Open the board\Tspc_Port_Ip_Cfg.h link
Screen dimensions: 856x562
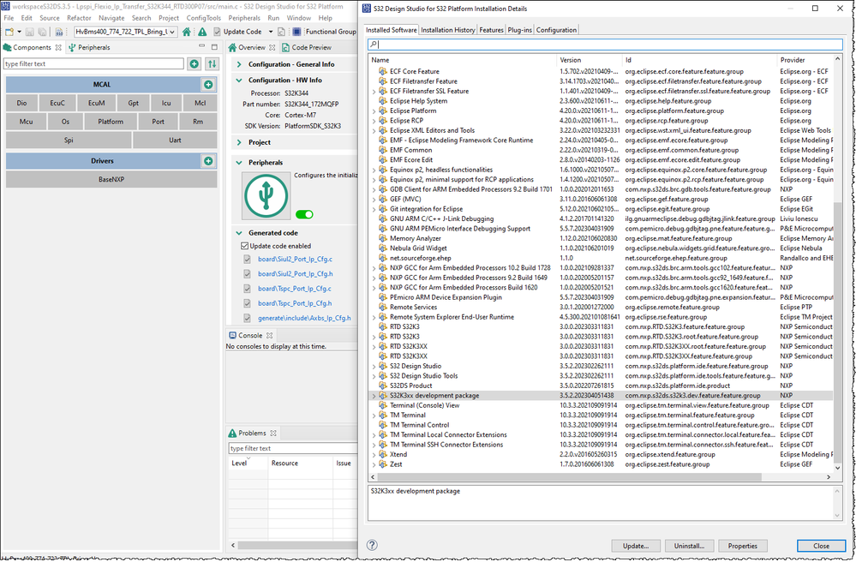[294, 303]
